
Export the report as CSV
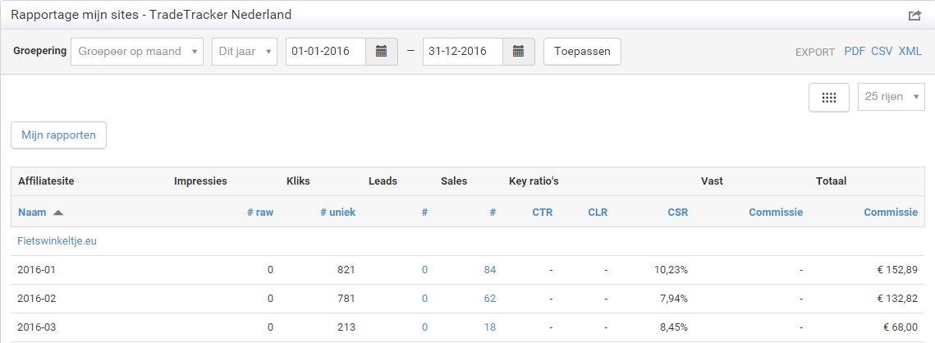click(882, 52)
